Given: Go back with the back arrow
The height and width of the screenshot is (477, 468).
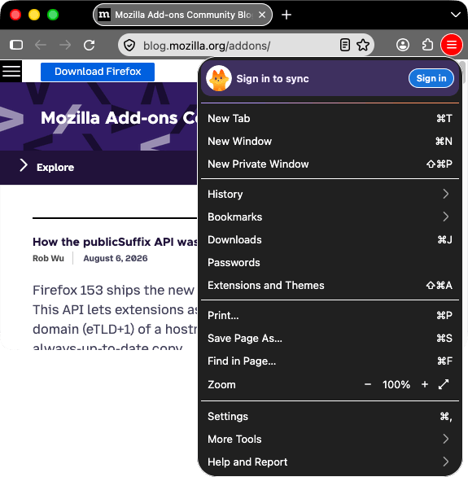Looking at the screenshot, I should pos(41,45).
